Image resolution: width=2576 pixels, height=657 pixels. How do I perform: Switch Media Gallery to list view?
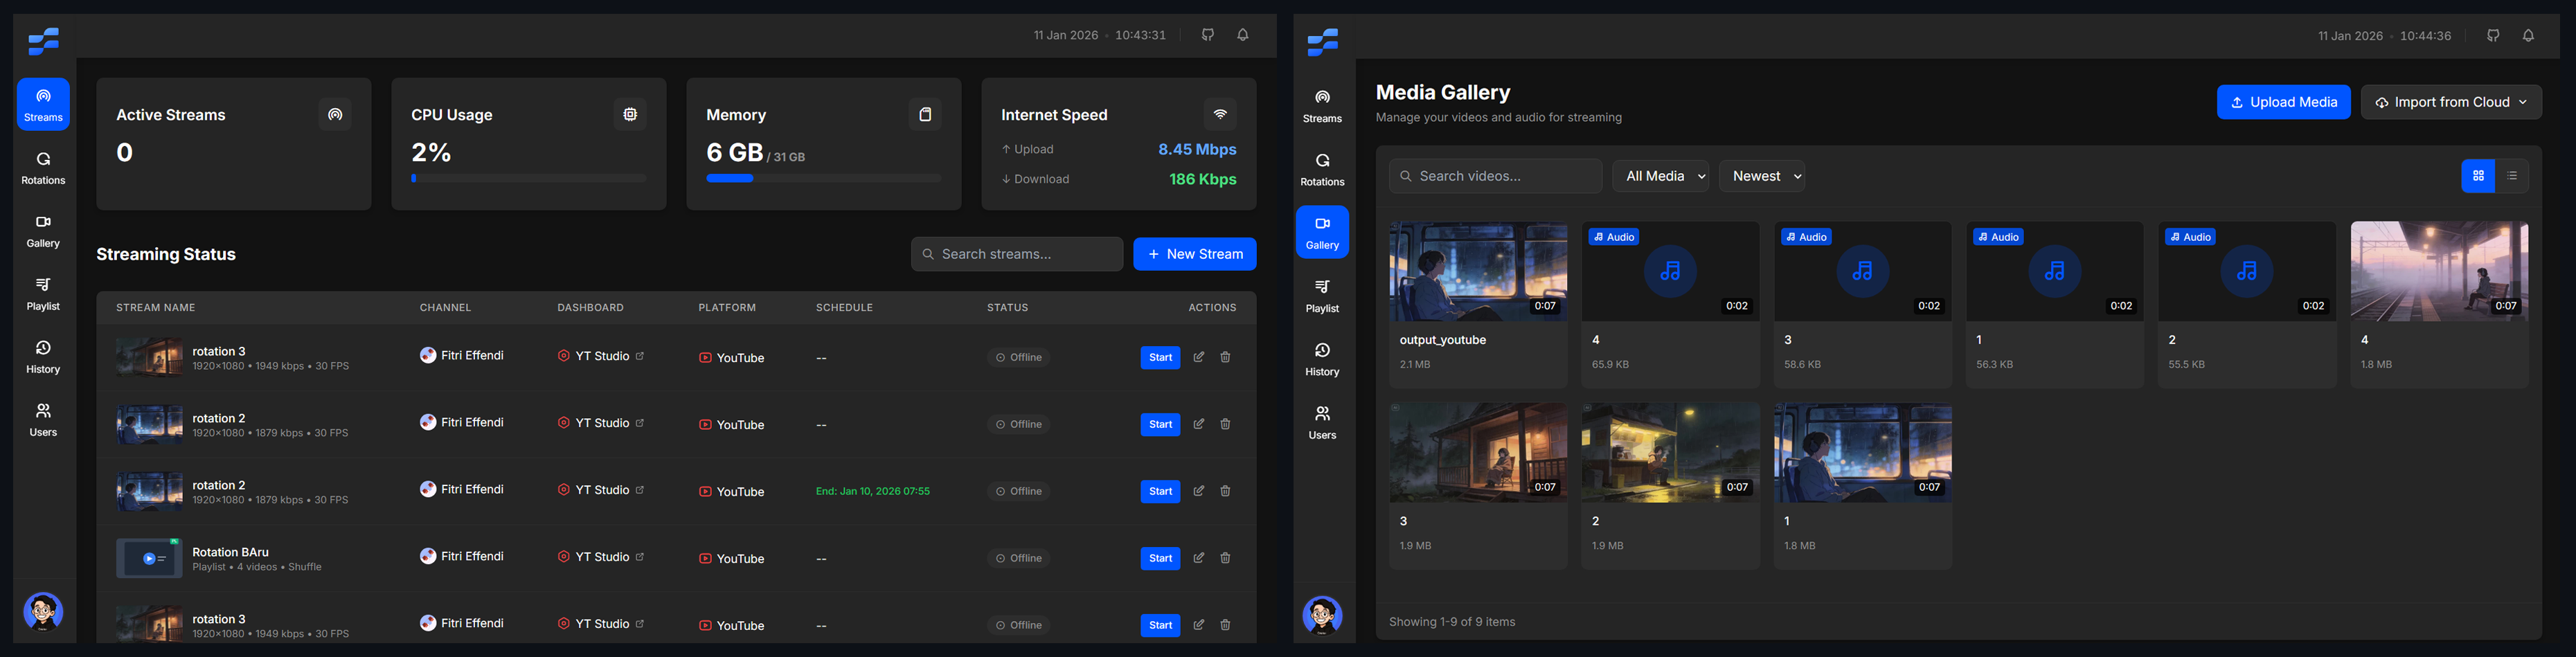click(x=2512, y=176)
